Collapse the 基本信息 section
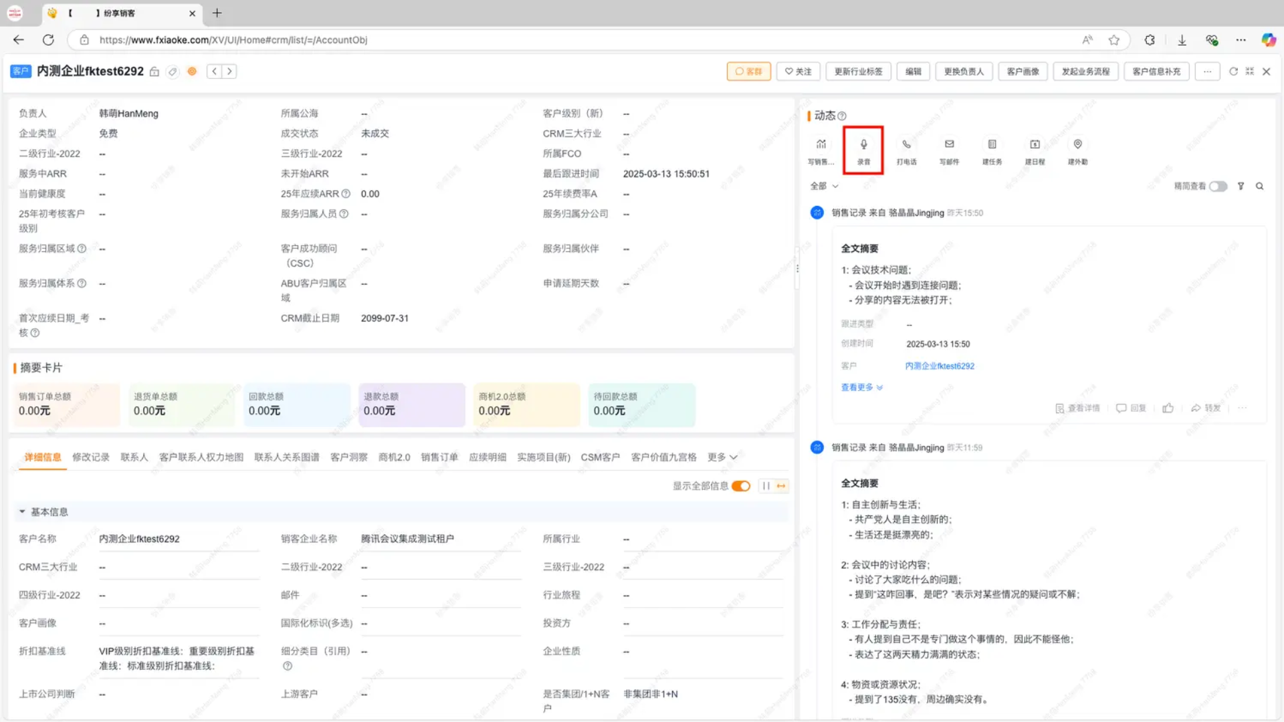The image size is (1284, 722). coord(22,512)
